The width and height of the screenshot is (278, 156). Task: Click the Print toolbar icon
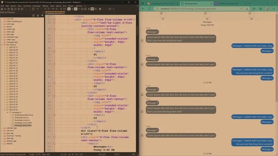pos(22,9)
